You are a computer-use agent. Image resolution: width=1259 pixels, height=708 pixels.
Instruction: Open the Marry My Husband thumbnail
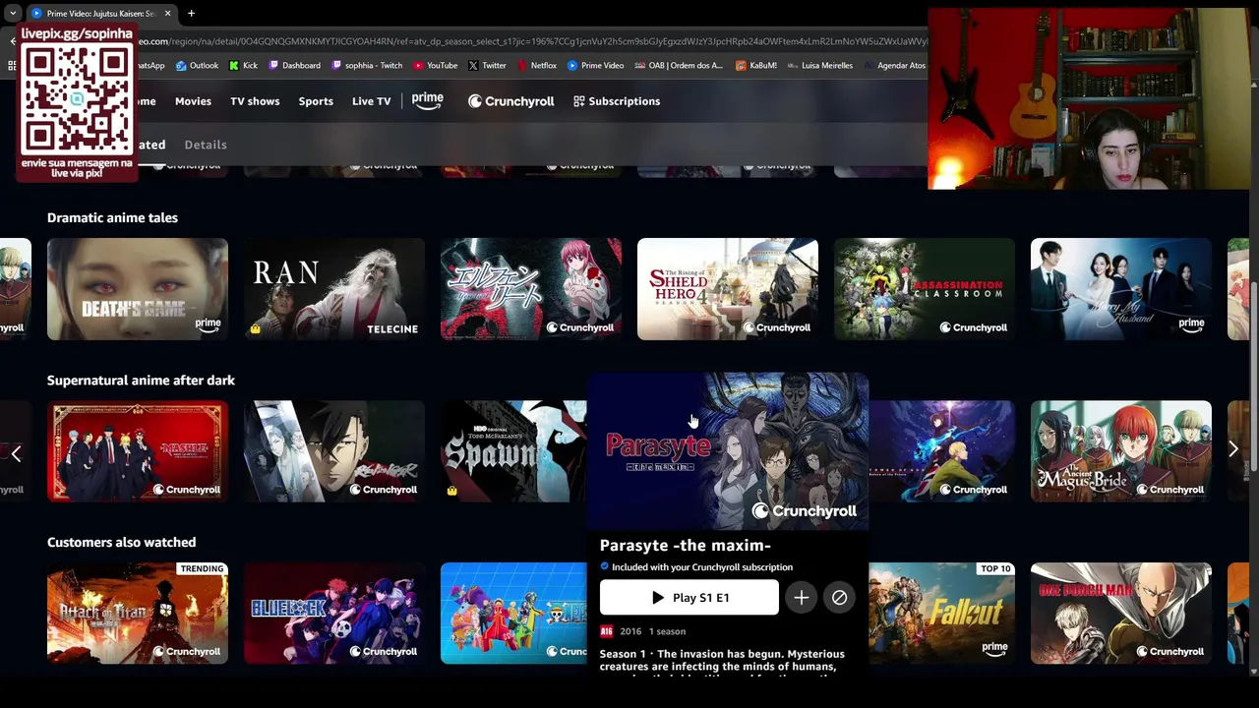point(1121,289)
